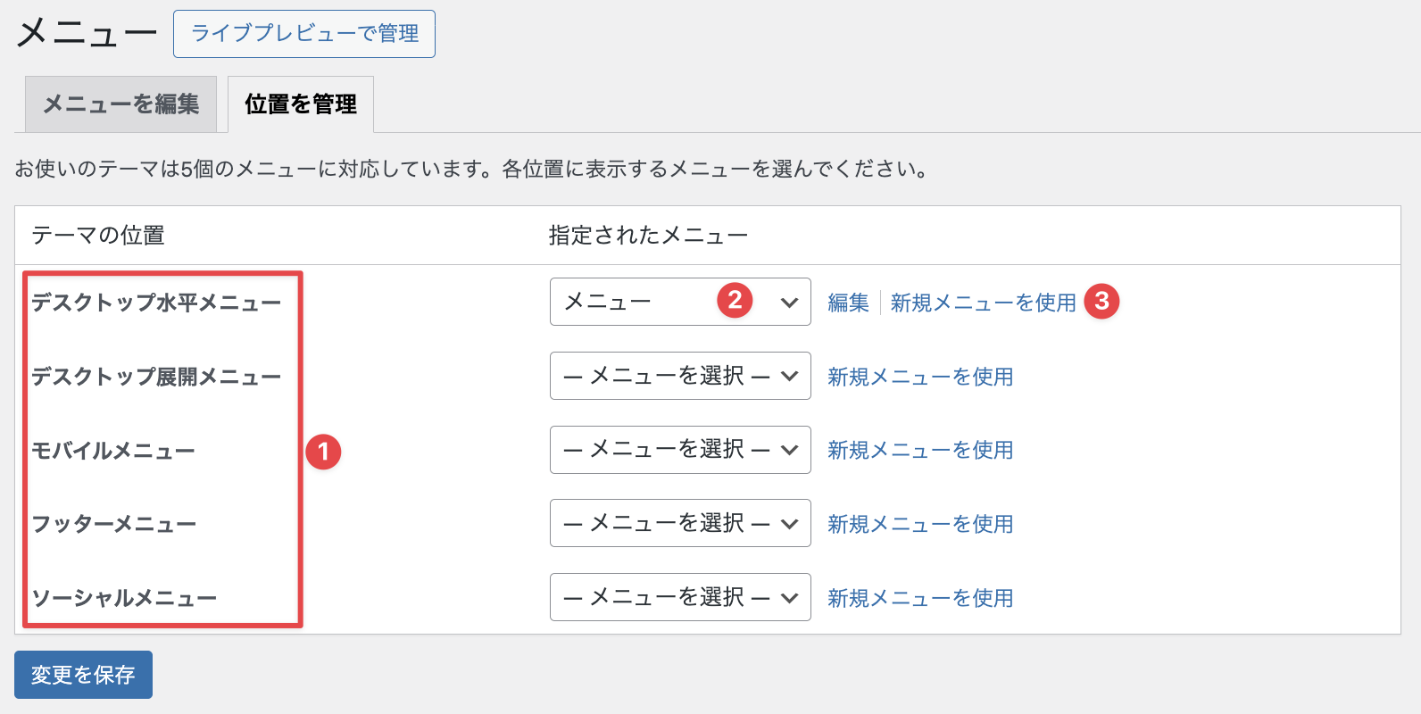Switch to the メニューを編集 tab
Image resolution: width=1421 pixels, height=714 pixels.
120,104
